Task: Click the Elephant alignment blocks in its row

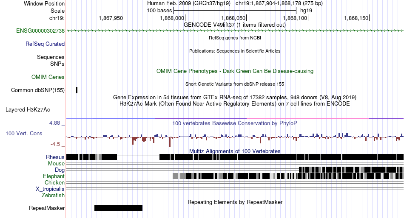Action: pos(288,176)
